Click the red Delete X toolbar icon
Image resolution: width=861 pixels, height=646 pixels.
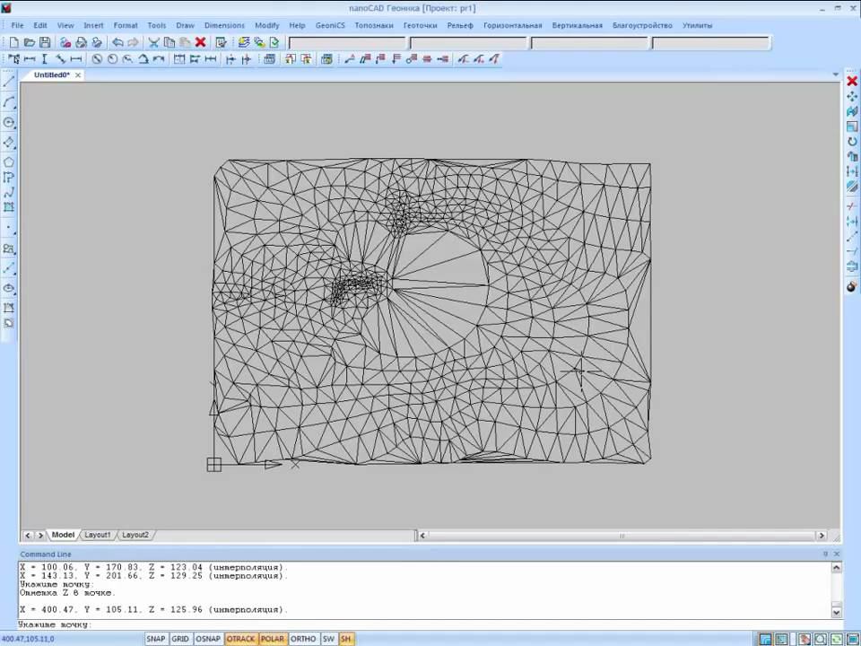[x=200, y=42]
